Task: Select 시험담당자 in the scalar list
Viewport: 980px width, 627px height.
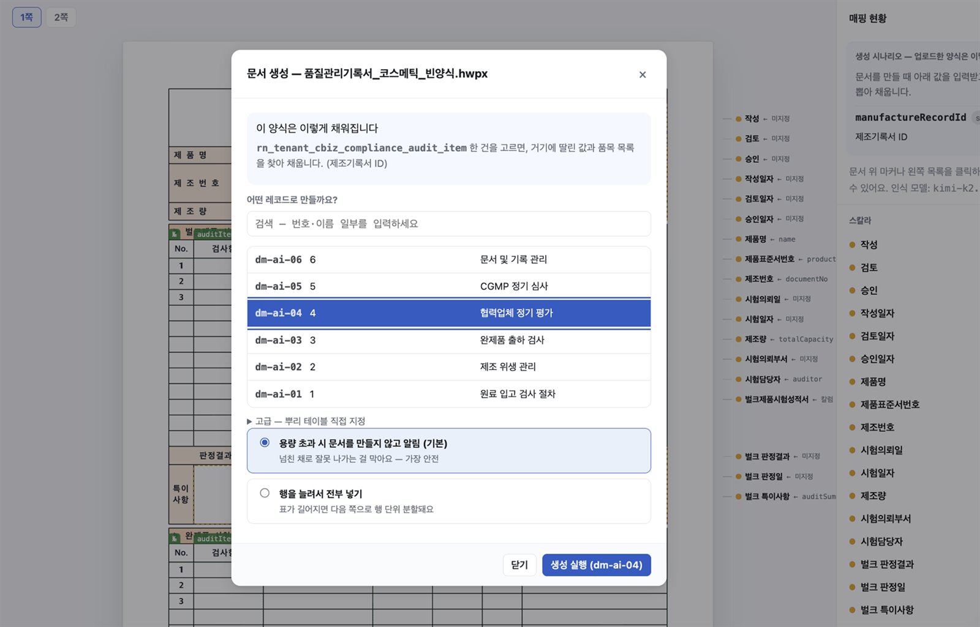Action: [x=882, y=541]
